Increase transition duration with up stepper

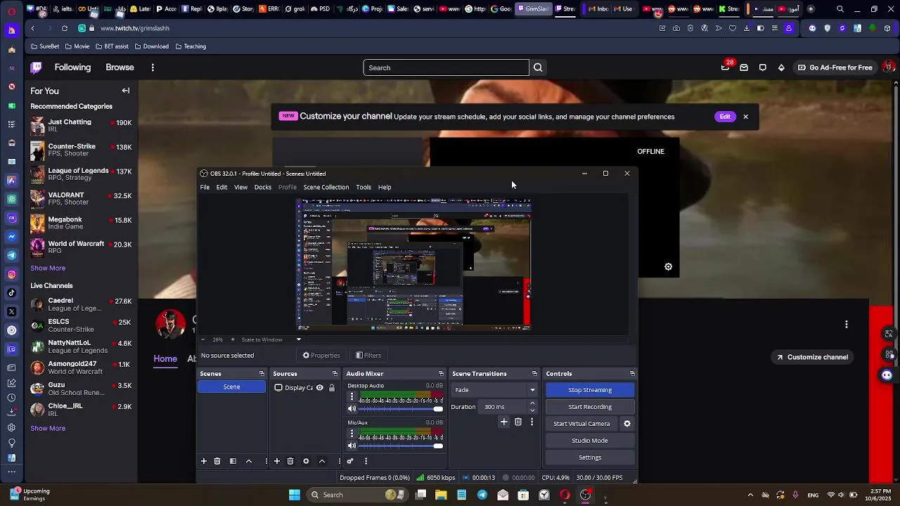tap(532, 404)
